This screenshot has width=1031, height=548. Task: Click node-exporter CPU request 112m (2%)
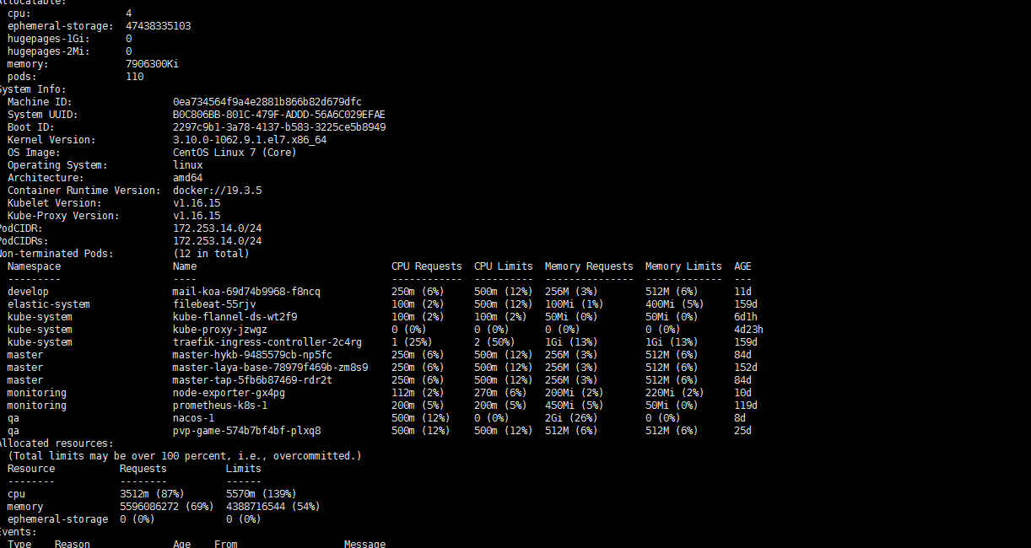418,393
